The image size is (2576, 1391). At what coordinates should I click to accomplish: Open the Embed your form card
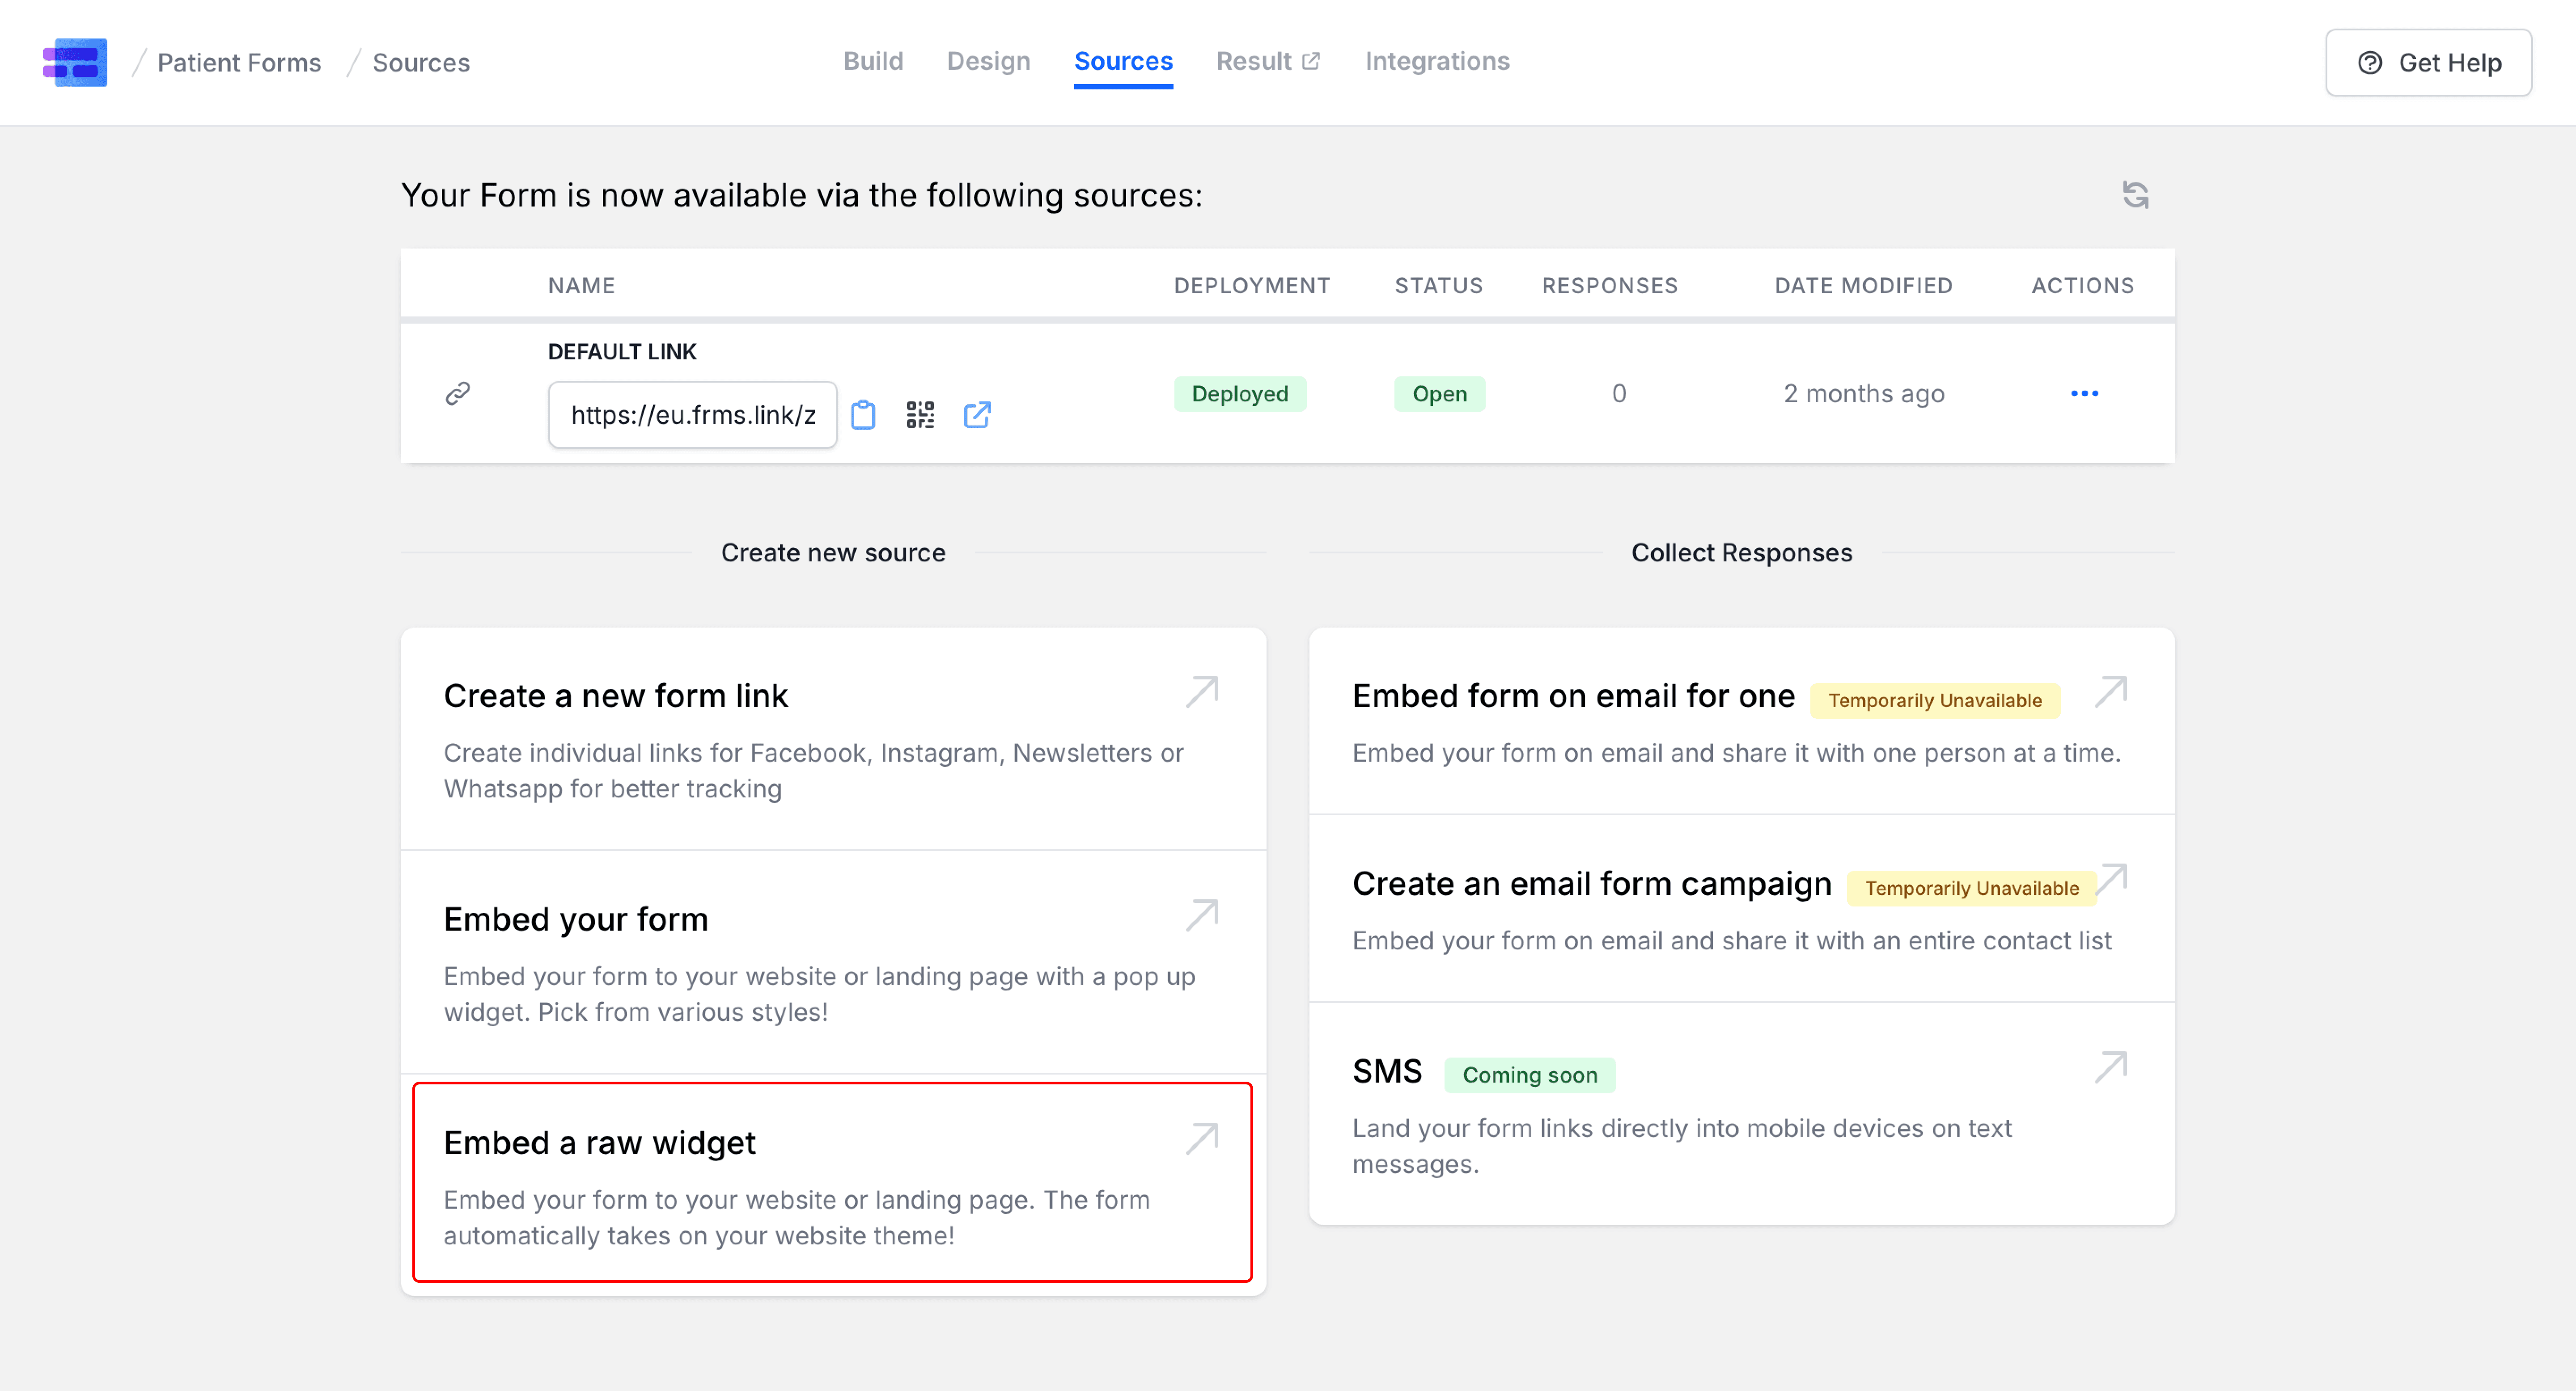833,962
